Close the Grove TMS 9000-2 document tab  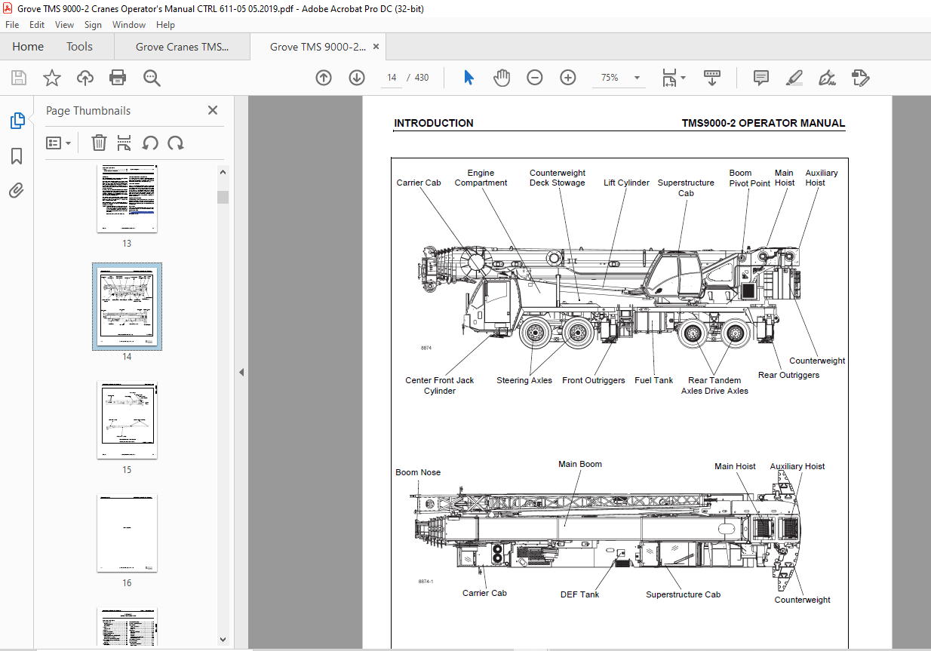tap(376, 46)
